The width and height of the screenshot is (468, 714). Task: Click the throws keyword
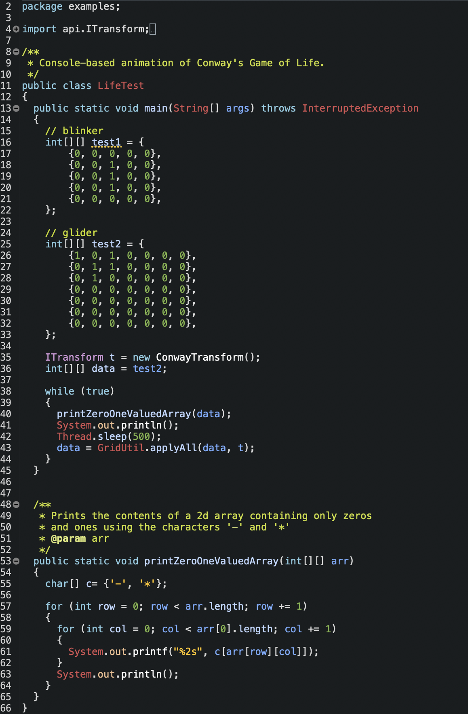coord(278,108)
